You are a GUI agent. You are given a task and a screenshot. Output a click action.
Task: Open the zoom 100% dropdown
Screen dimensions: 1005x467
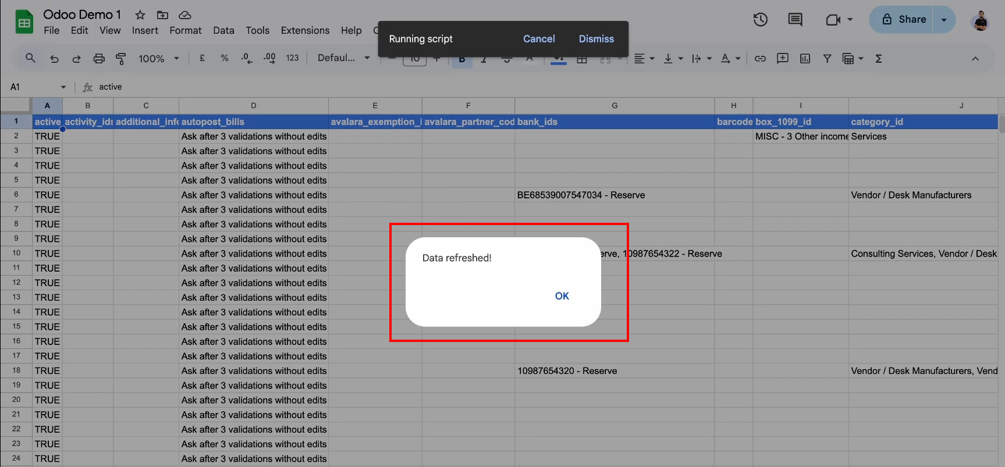(158, 58)
